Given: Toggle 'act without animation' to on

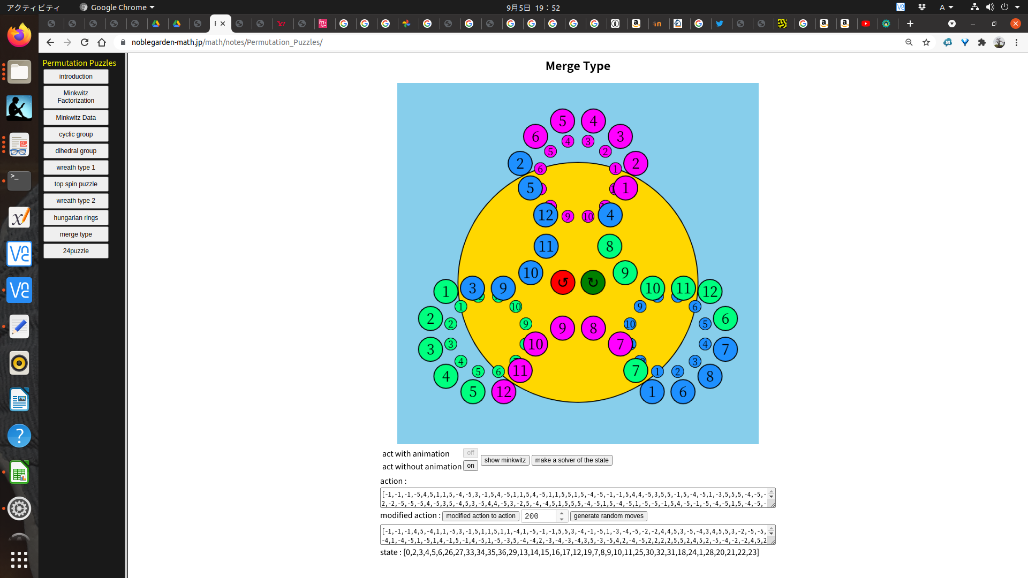Looking at the screenshot, I should (x=470, y=466).
